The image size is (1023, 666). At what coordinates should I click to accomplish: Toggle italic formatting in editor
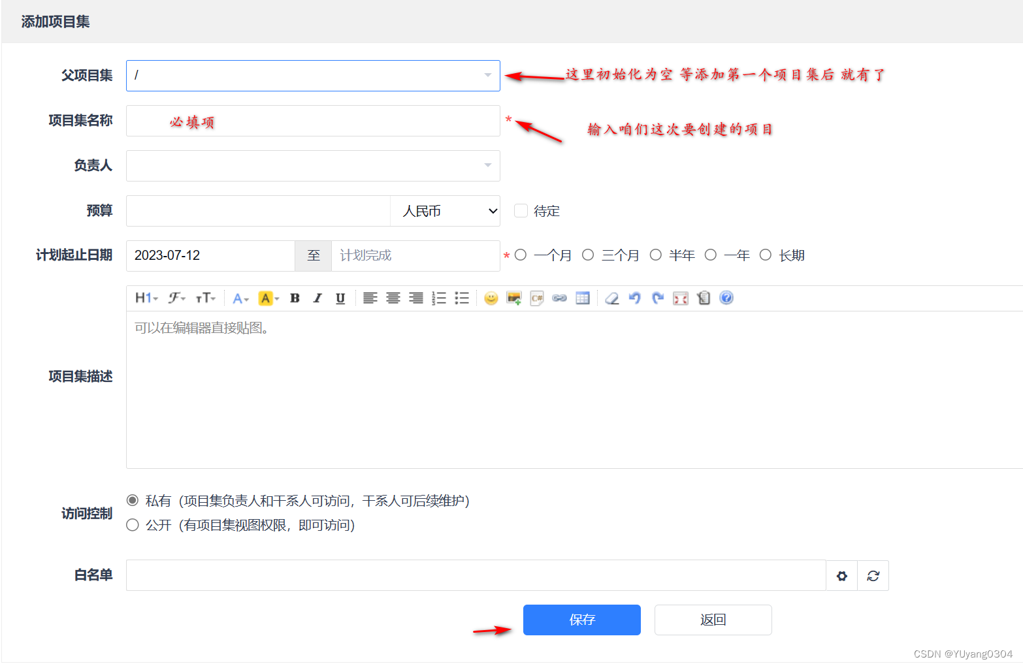[317, 298]
